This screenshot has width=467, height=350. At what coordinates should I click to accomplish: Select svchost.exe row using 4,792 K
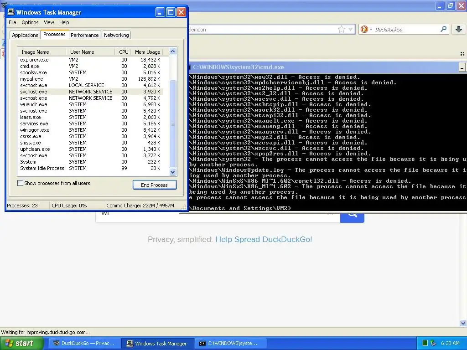click(x=91, y=98)
